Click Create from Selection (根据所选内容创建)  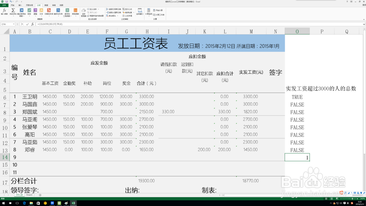click(x=96, y=16)
